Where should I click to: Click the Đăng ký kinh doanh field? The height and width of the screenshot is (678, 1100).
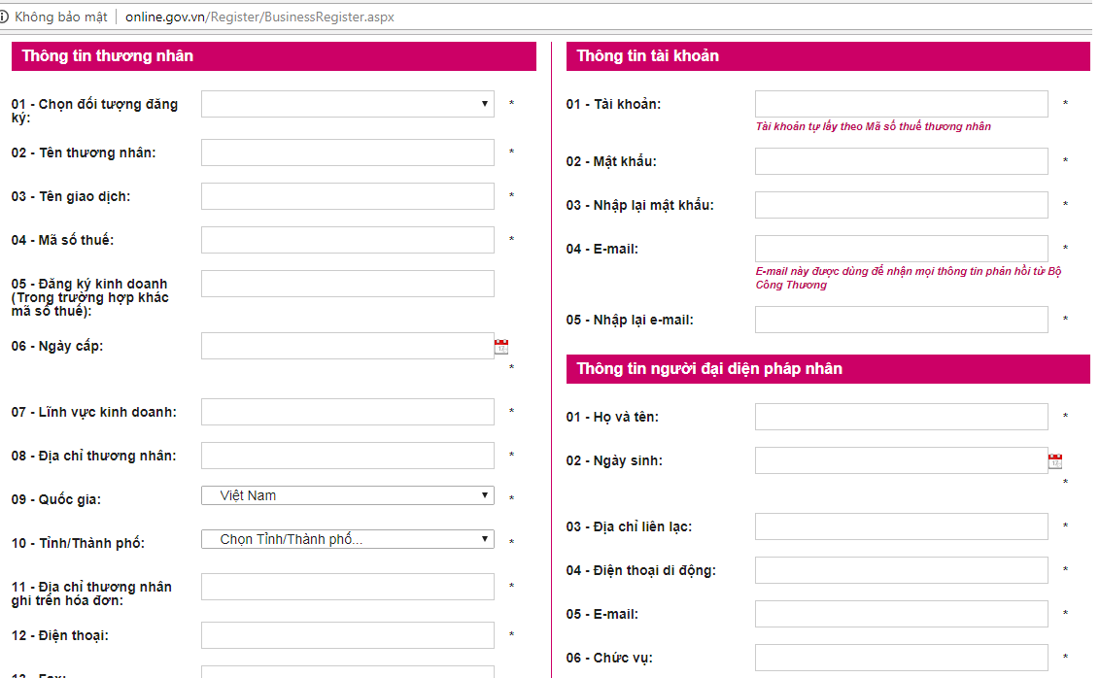(347, 284)
